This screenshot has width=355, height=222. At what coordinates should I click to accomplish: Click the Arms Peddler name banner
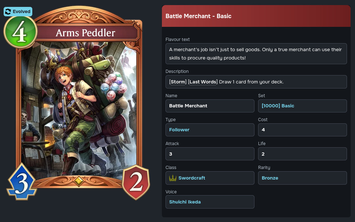86,33
